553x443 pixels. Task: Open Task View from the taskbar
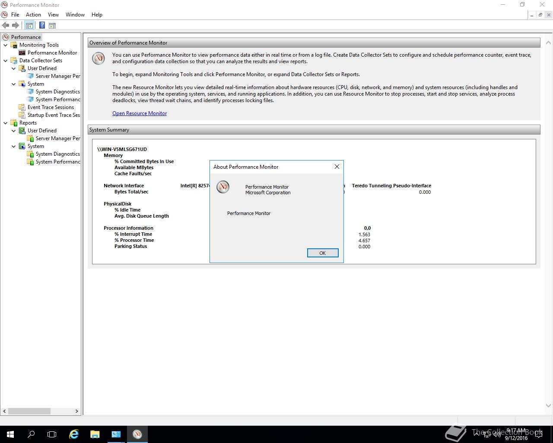pos(52,434)
